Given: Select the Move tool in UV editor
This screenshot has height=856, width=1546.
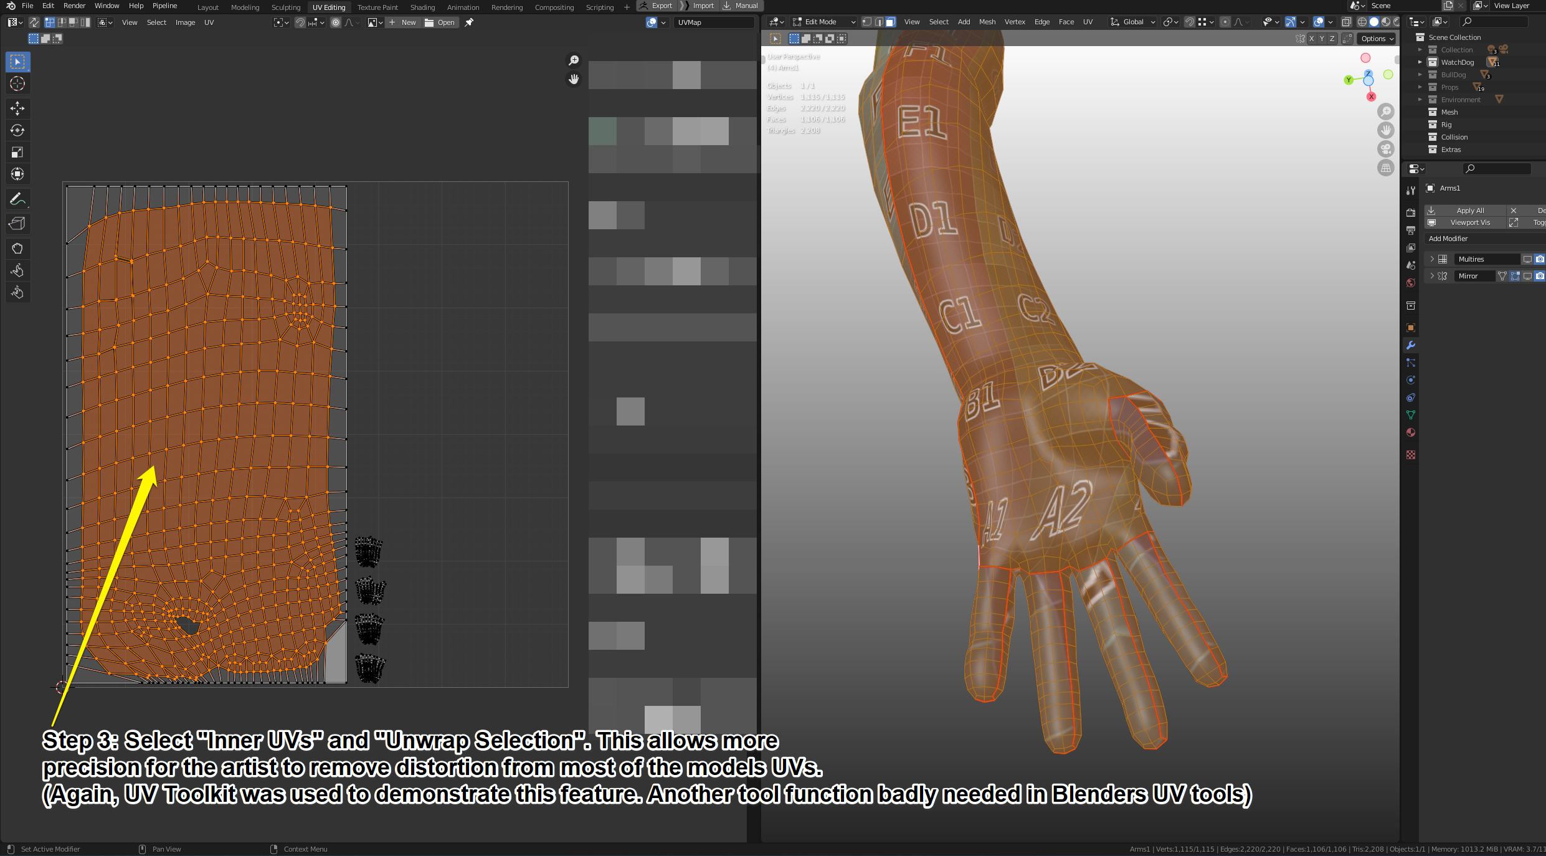Looking at the screenshot, I should click(x=17, y=108).
